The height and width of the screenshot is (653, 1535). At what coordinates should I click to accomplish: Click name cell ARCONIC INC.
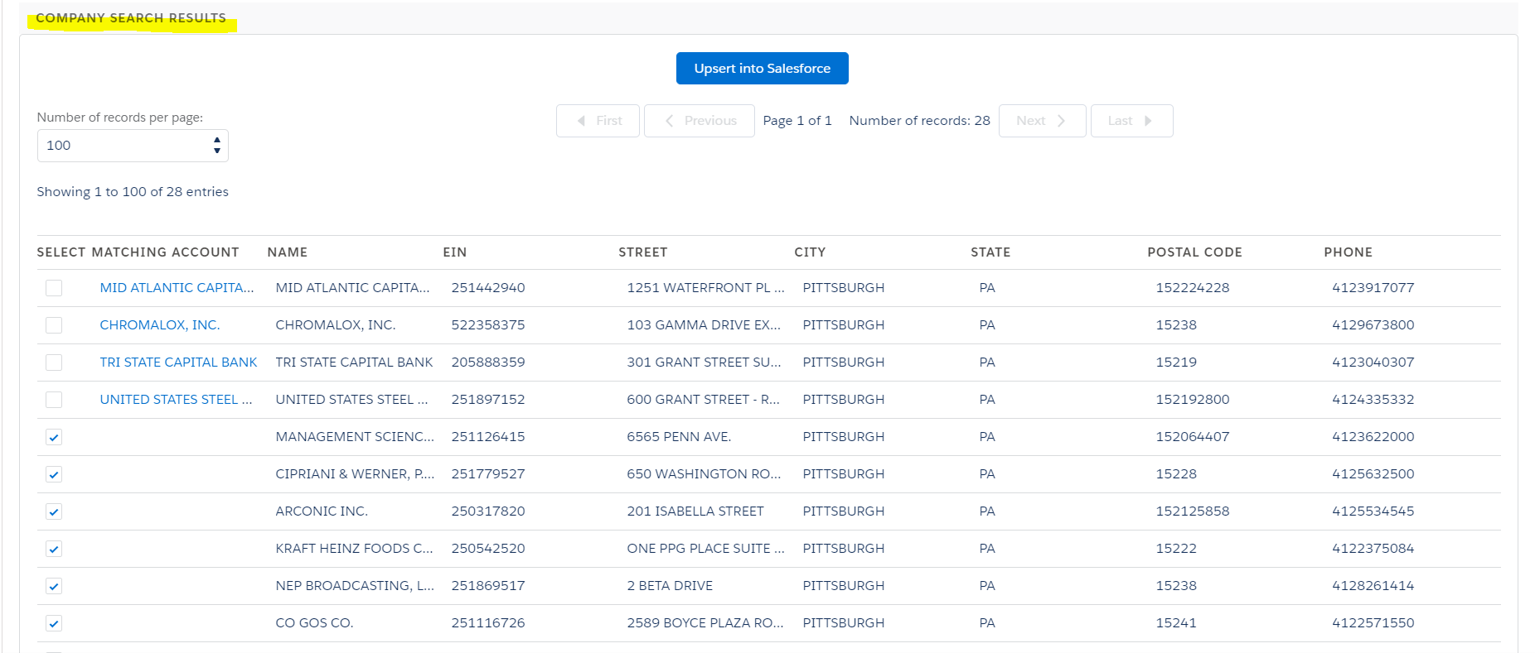(x=322, y=511)
